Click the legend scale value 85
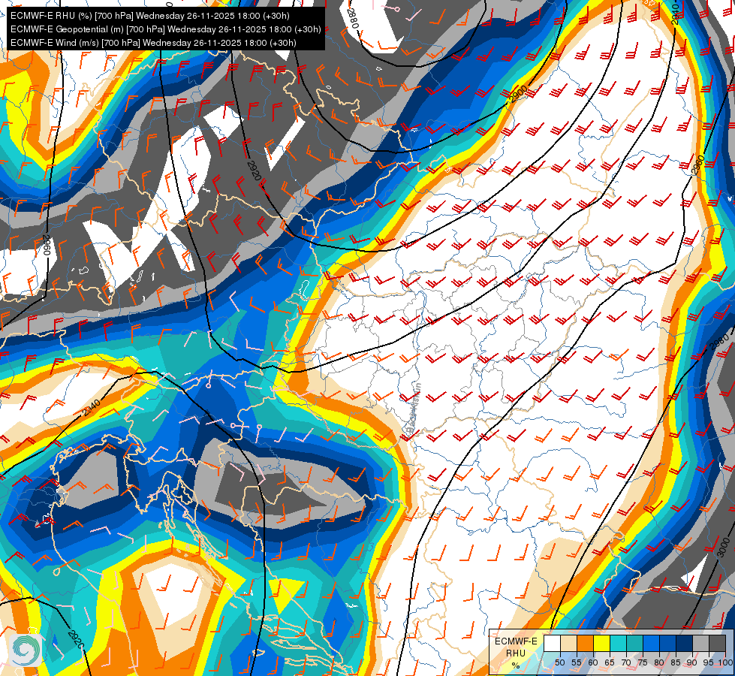 pyautogui.click(x=676, y=662)
